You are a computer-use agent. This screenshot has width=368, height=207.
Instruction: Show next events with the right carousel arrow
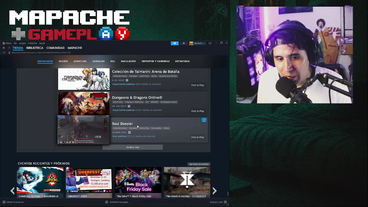point(214,191)
